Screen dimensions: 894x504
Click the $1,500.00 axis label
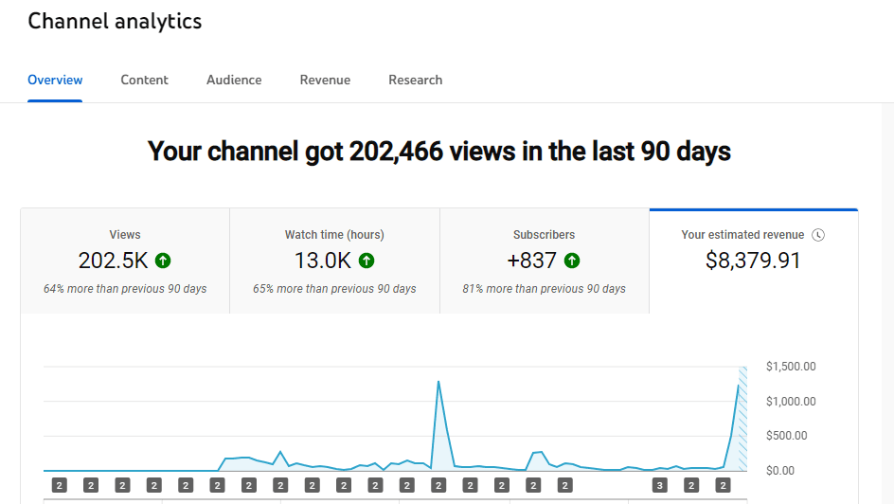click(x=791, y=367)
